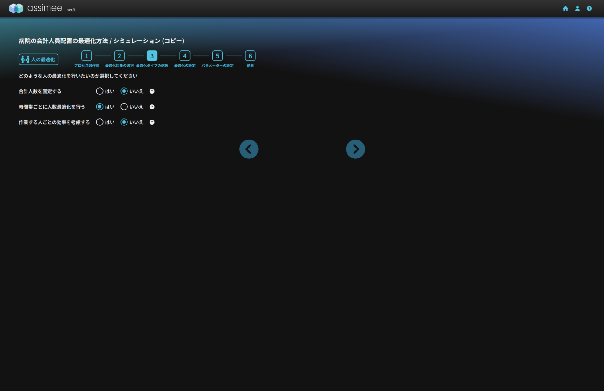Image resolution: width=604 pixels, height=391 pixels.
Task: Select はい for 合計人数を固定する
Action: pyautogui.click(x=100, y=91)
